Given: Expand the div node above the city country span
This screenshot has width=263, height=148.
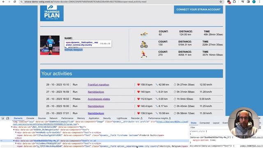Looking at the screenshot, I should tap(16, 143).
